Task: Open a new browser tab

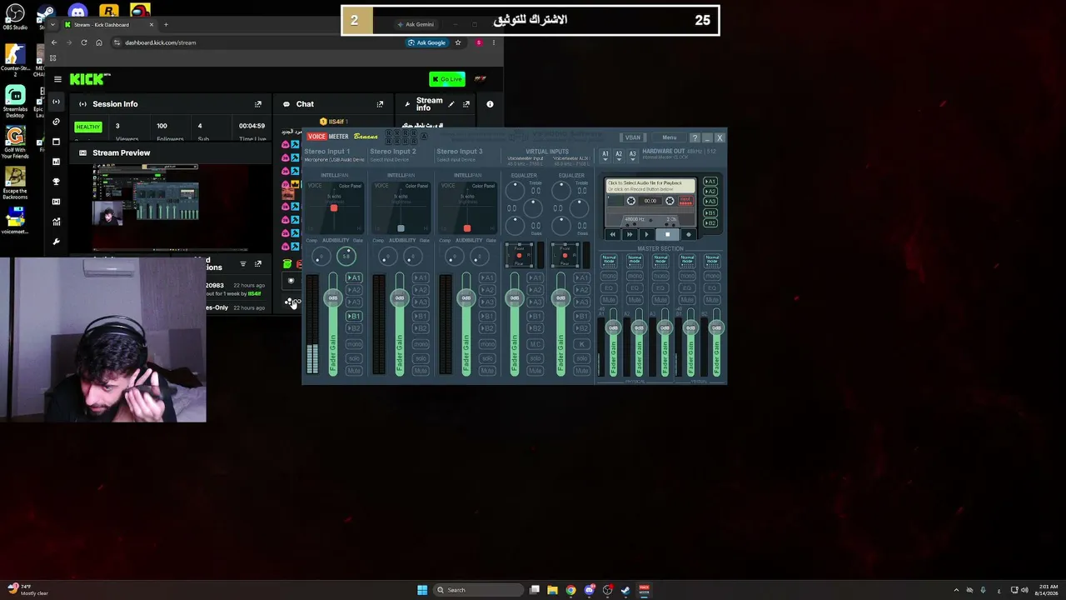Action: (x=166, y=24)
